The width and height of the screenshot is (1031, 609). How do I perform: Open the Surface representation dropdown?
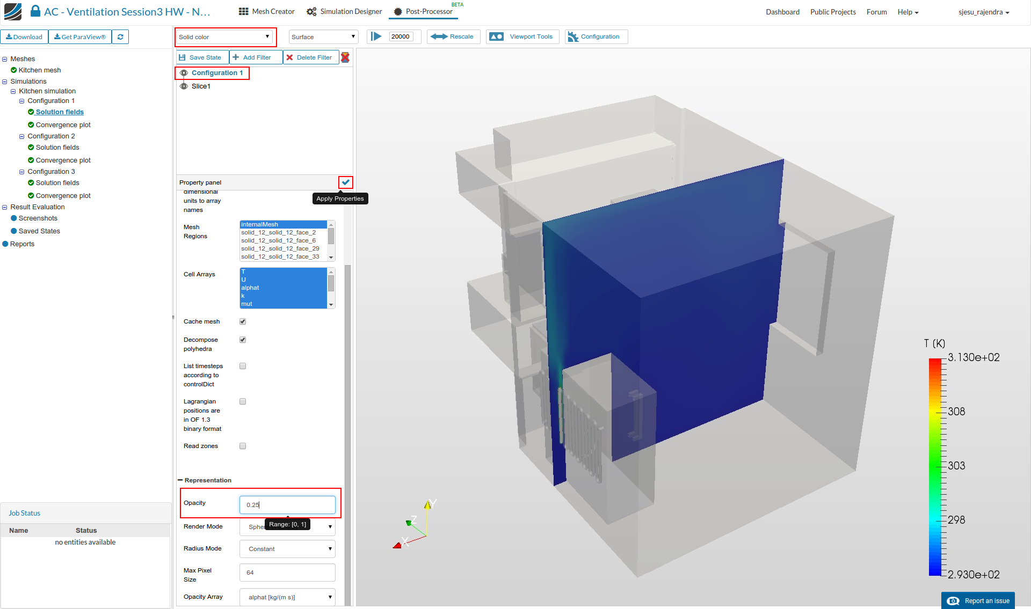click(323, 37)
